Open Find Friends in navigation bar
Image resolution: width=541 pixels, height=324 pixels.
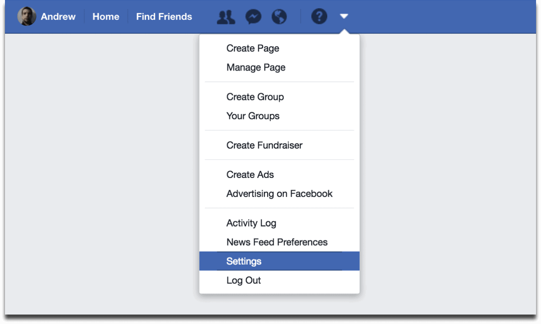pyautogui.click(x=164, y=17)
